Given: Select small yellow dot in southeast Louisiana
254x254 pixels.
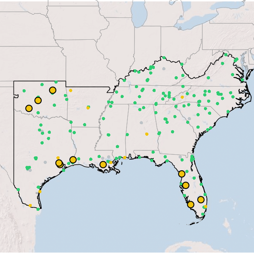Looking at the screenshot, I should (111, 162).
